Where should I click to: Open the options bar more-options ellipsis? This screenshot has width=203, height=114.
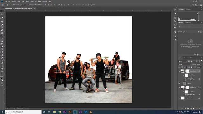click(x=73, y=5)
